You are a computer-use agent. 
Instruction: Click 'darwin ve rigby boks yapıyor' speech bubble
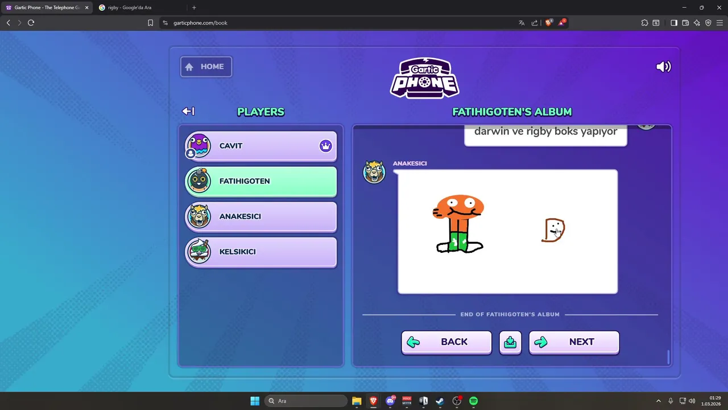[x=545, y=134]
